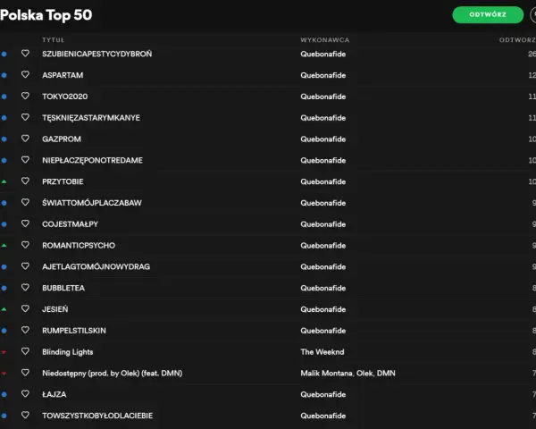Select track title PRZYTOBIE
Screen dimensions: 536x429
tap(63, 181)
